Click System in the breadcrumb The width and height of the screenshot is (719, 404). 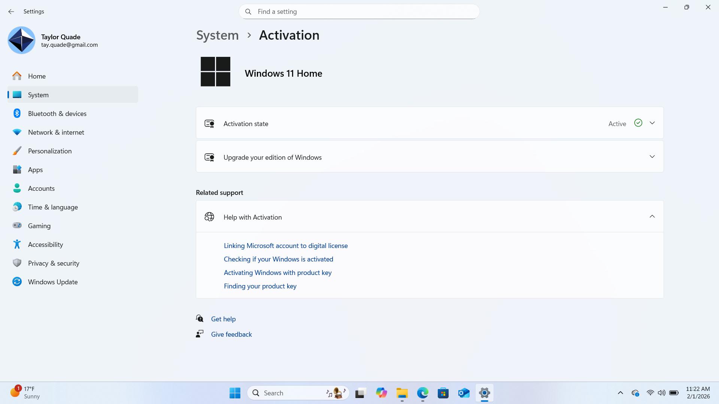(217, 35)
